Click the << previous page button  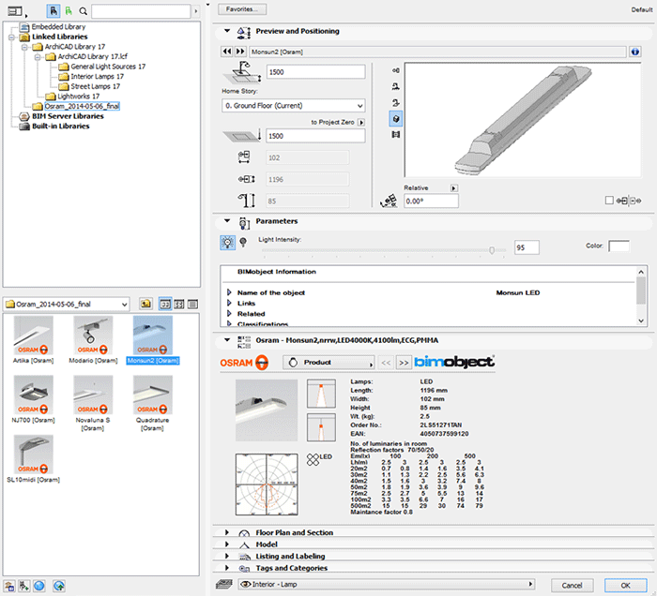386,363
